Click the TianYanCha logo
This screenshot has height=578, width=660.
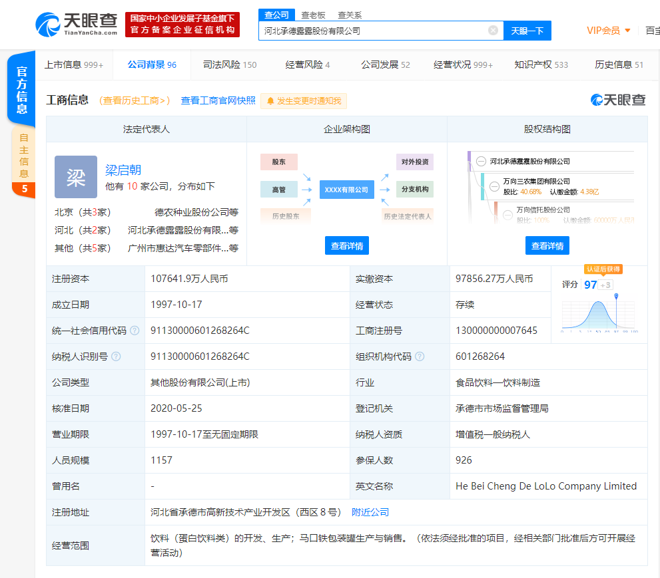(x=76, y=25)
